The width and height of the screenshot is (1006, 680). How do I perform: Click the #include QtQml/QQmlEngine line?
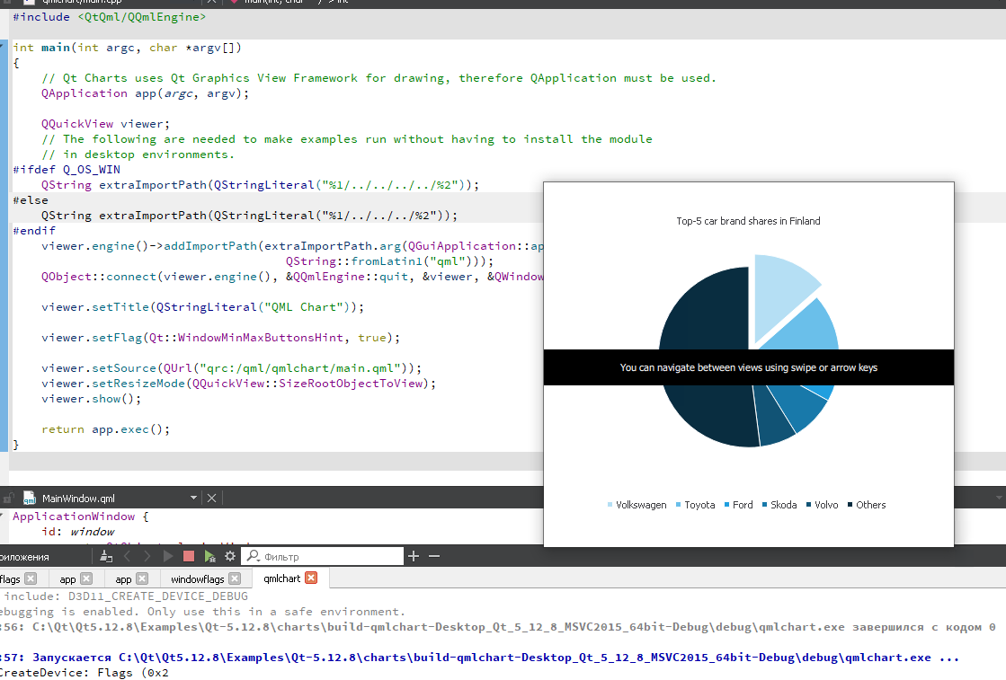point(109,17)
